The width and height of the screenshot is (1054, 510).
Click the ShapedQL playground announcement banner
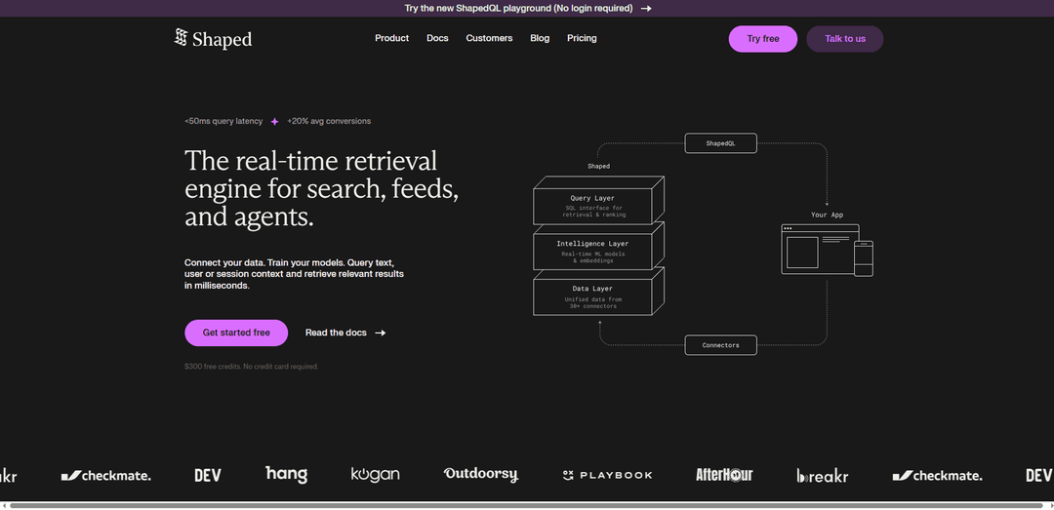pos(527,8)
